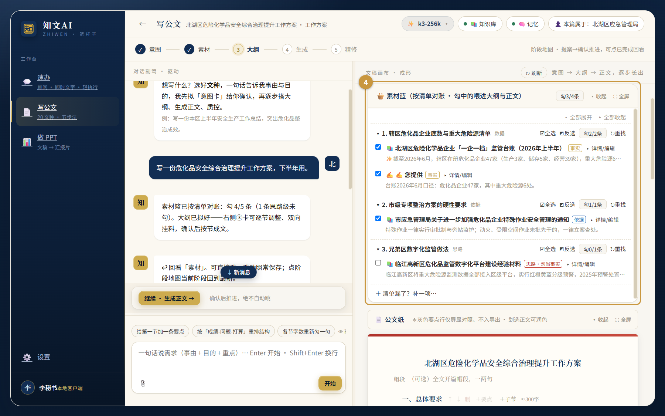Go to completed step 素材
The width and height of the screenshot is (665, 416).
click(x=197, y=49)
